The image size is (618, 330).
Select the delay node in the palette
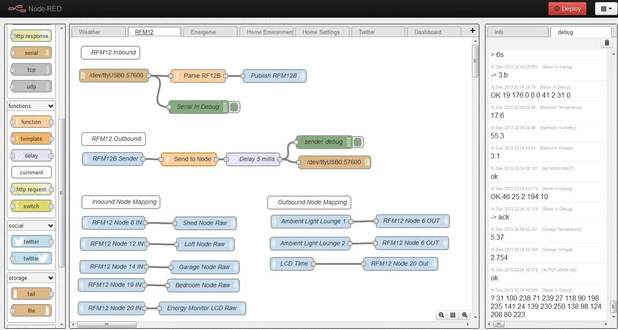[32, 155]
